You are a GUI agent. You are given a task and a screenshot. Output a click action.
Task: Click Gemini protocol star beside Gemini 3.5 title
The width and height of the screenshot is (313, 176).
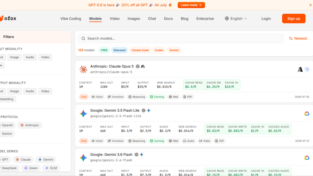click(149, 110)
